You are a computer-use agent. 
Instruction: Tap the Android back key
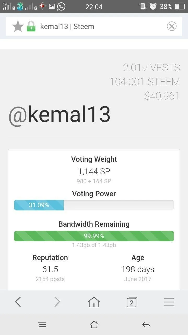pyautogui.click(x=146, y=325)
